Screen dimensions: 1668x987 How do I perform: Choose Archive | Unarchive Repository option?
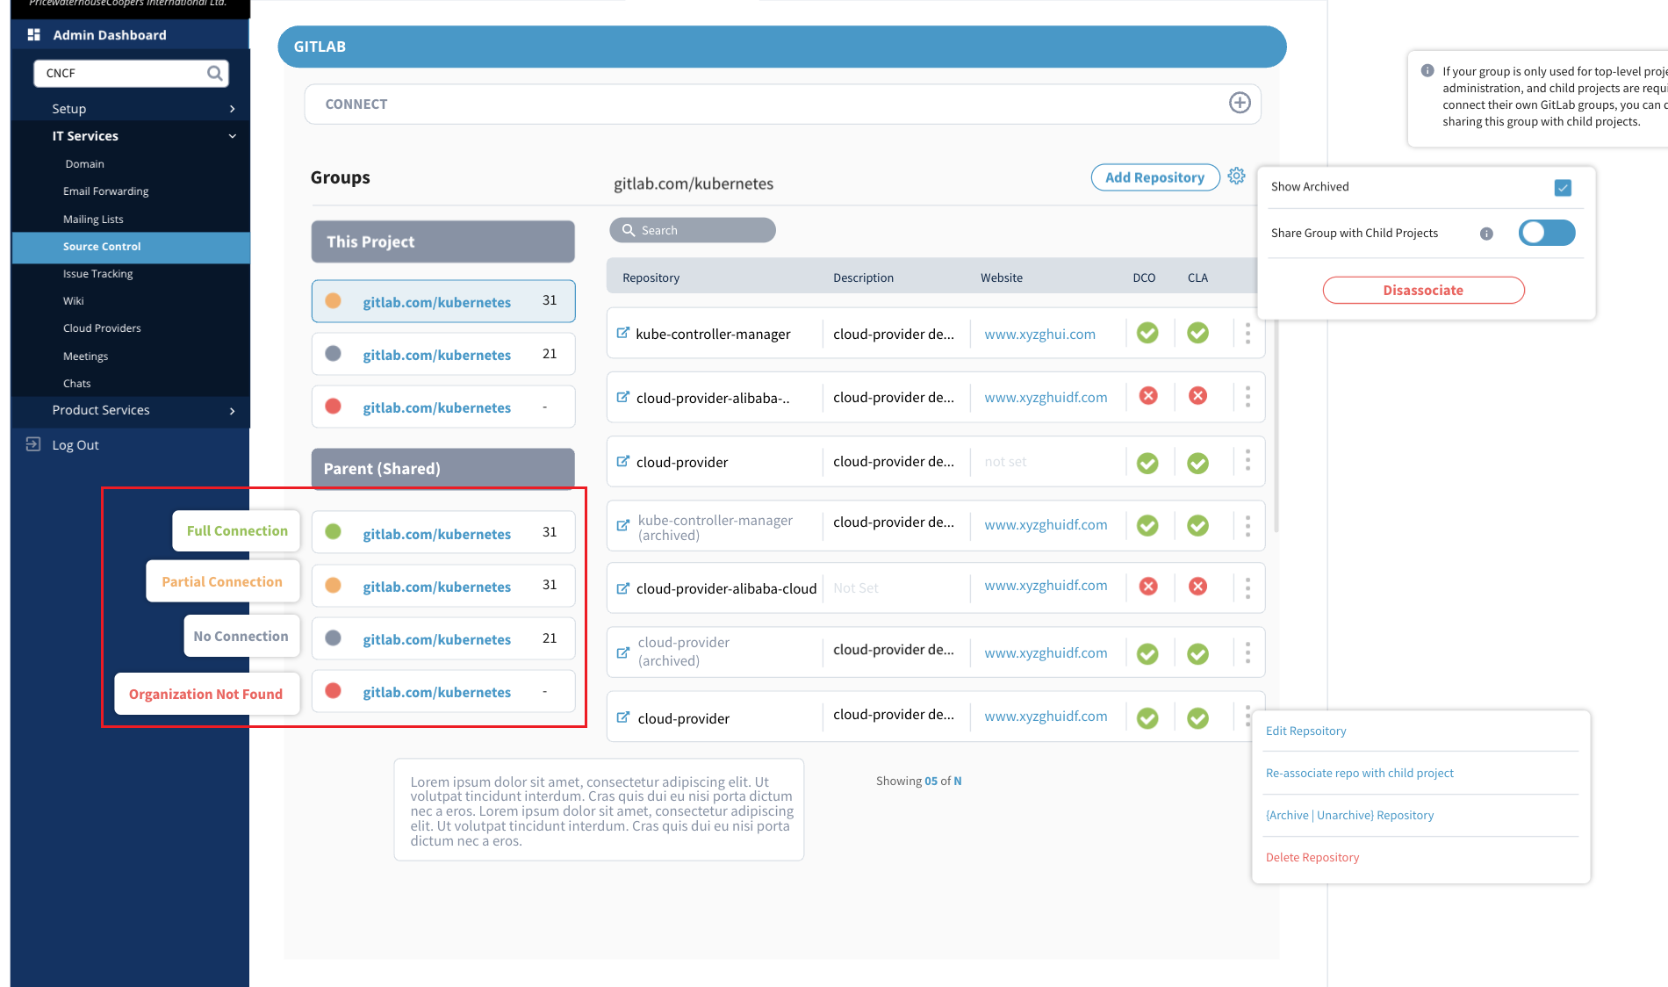[1349, 815]
